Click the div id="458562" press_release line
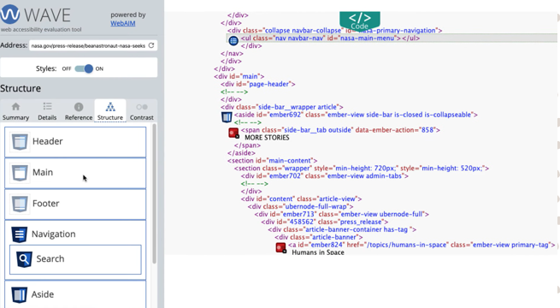The width and height of the screenshot is (560, 308). point(324,222)
